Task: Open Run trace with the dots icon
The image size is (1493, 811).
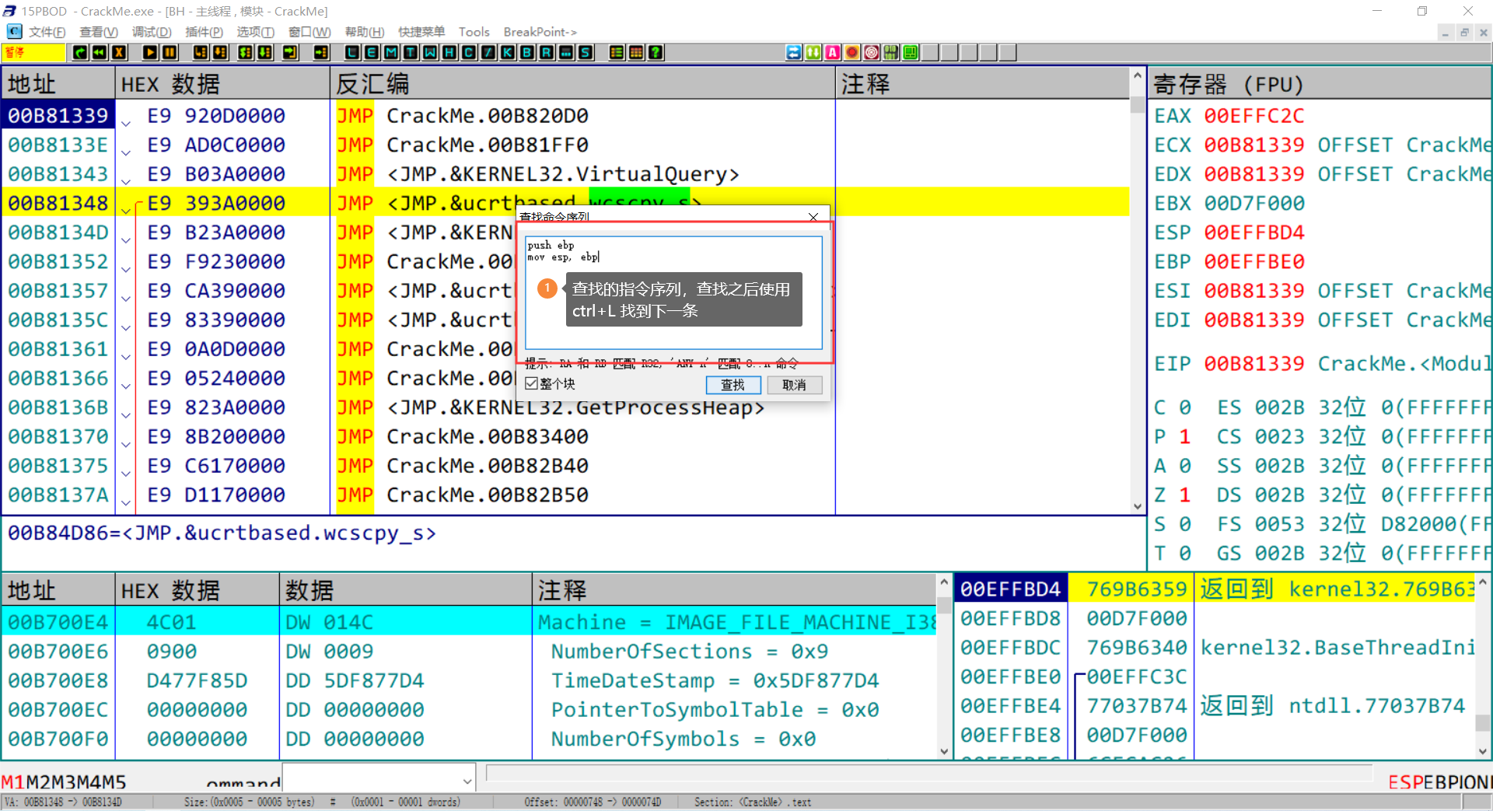Action: point(566,52)
